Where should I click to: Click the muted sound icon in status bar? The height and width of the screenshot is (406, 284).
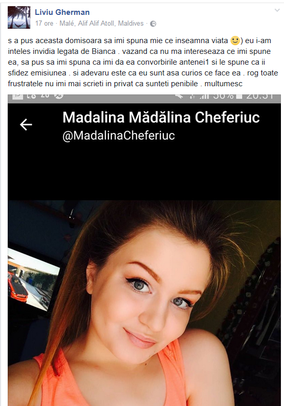178,96
